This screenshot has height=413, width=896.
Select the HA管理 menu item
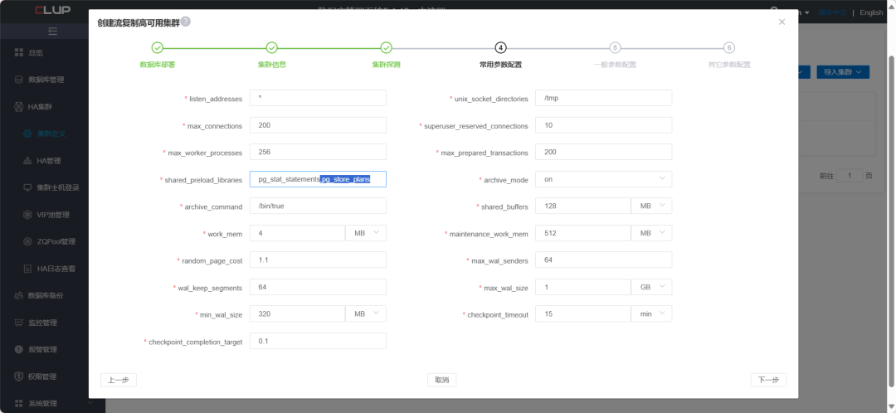coord(49,161)
